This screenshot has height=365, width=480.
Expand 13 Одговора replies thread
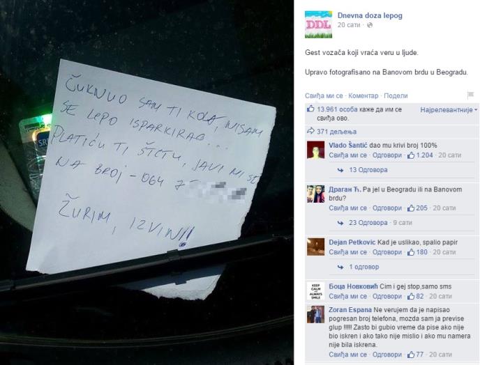[368, 170]
